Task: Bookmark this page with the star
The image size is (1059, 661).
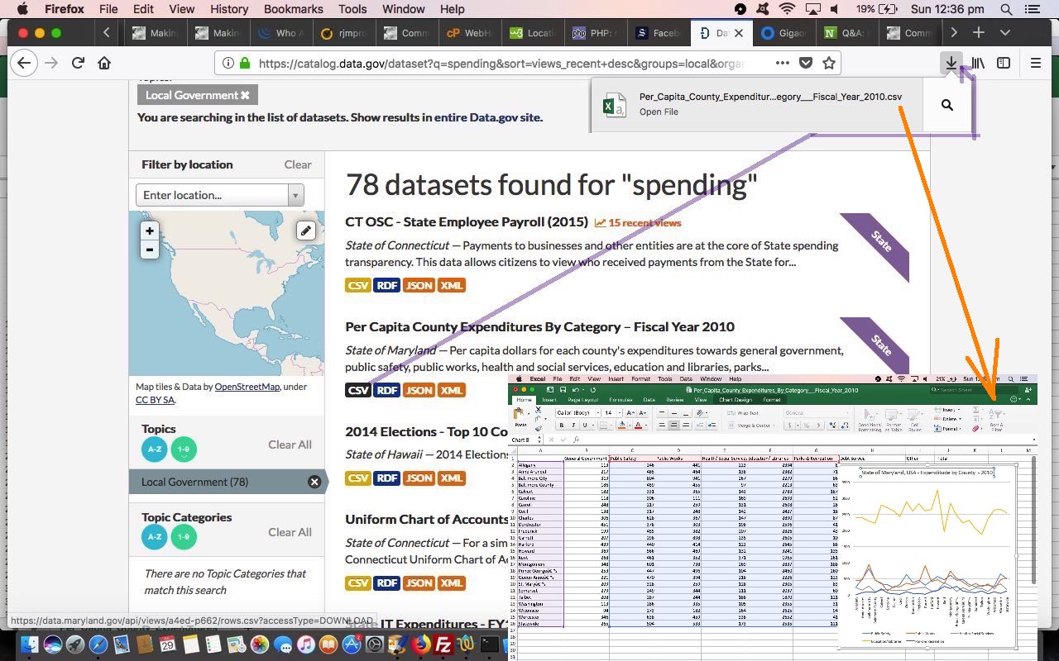Action: click(828, 63)
